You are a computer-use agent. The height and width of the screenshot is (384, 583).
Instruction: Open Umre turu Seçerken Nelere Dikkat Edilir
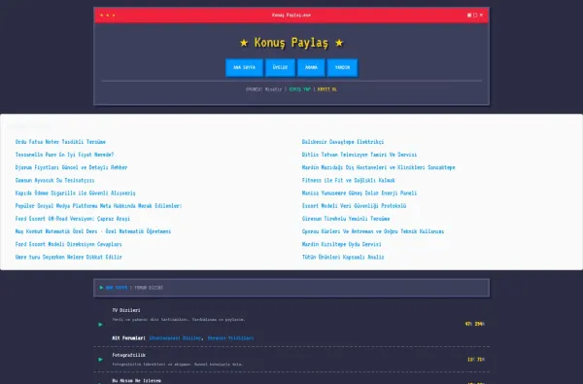tap(69, 257)
